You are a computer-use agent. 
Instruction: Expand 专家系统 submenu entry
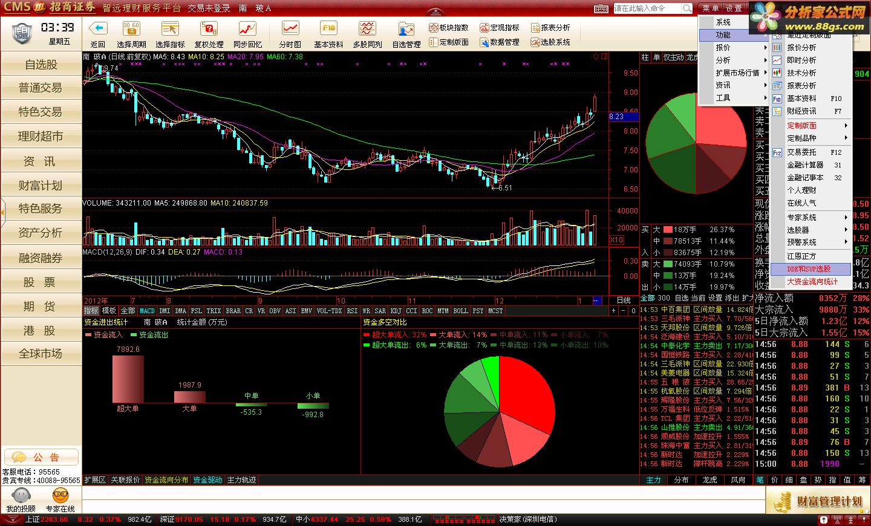click(x=811, y=217)
